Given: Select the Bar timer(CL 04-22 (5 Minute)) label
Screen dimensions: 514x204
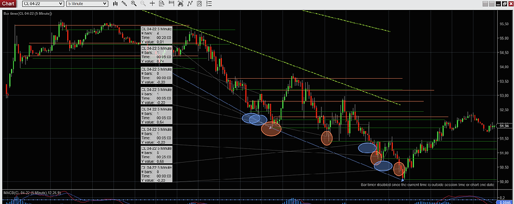Looking at the screenshot, I should [x=27, y=14].
